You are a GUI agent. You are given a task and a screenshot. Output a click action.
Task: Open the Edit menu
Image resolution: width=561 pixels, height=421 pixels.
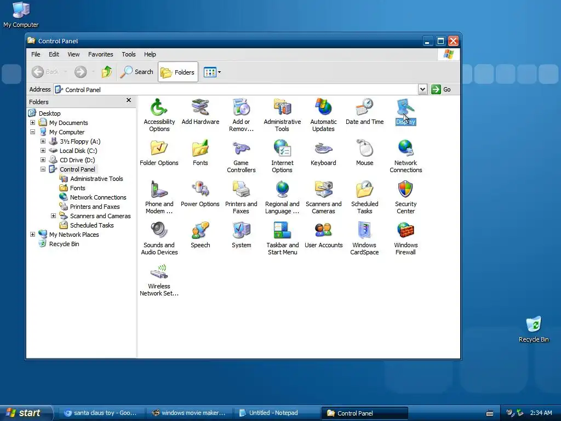(x=54, y=54)
